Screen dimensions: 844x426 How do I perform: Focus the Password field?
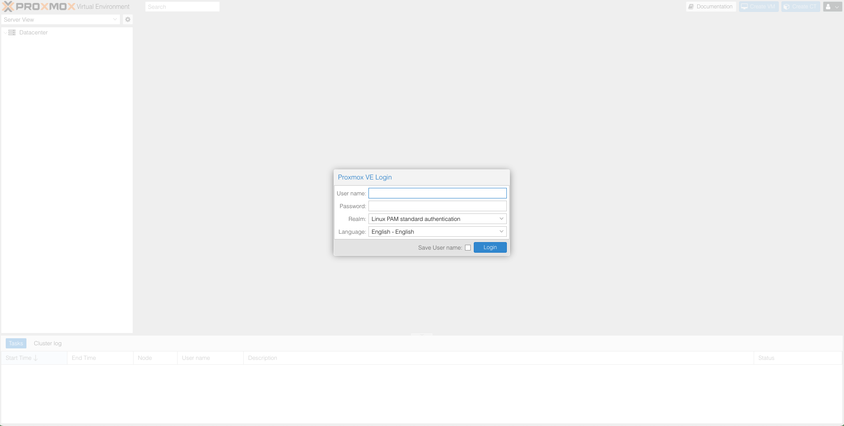[438, 206]
